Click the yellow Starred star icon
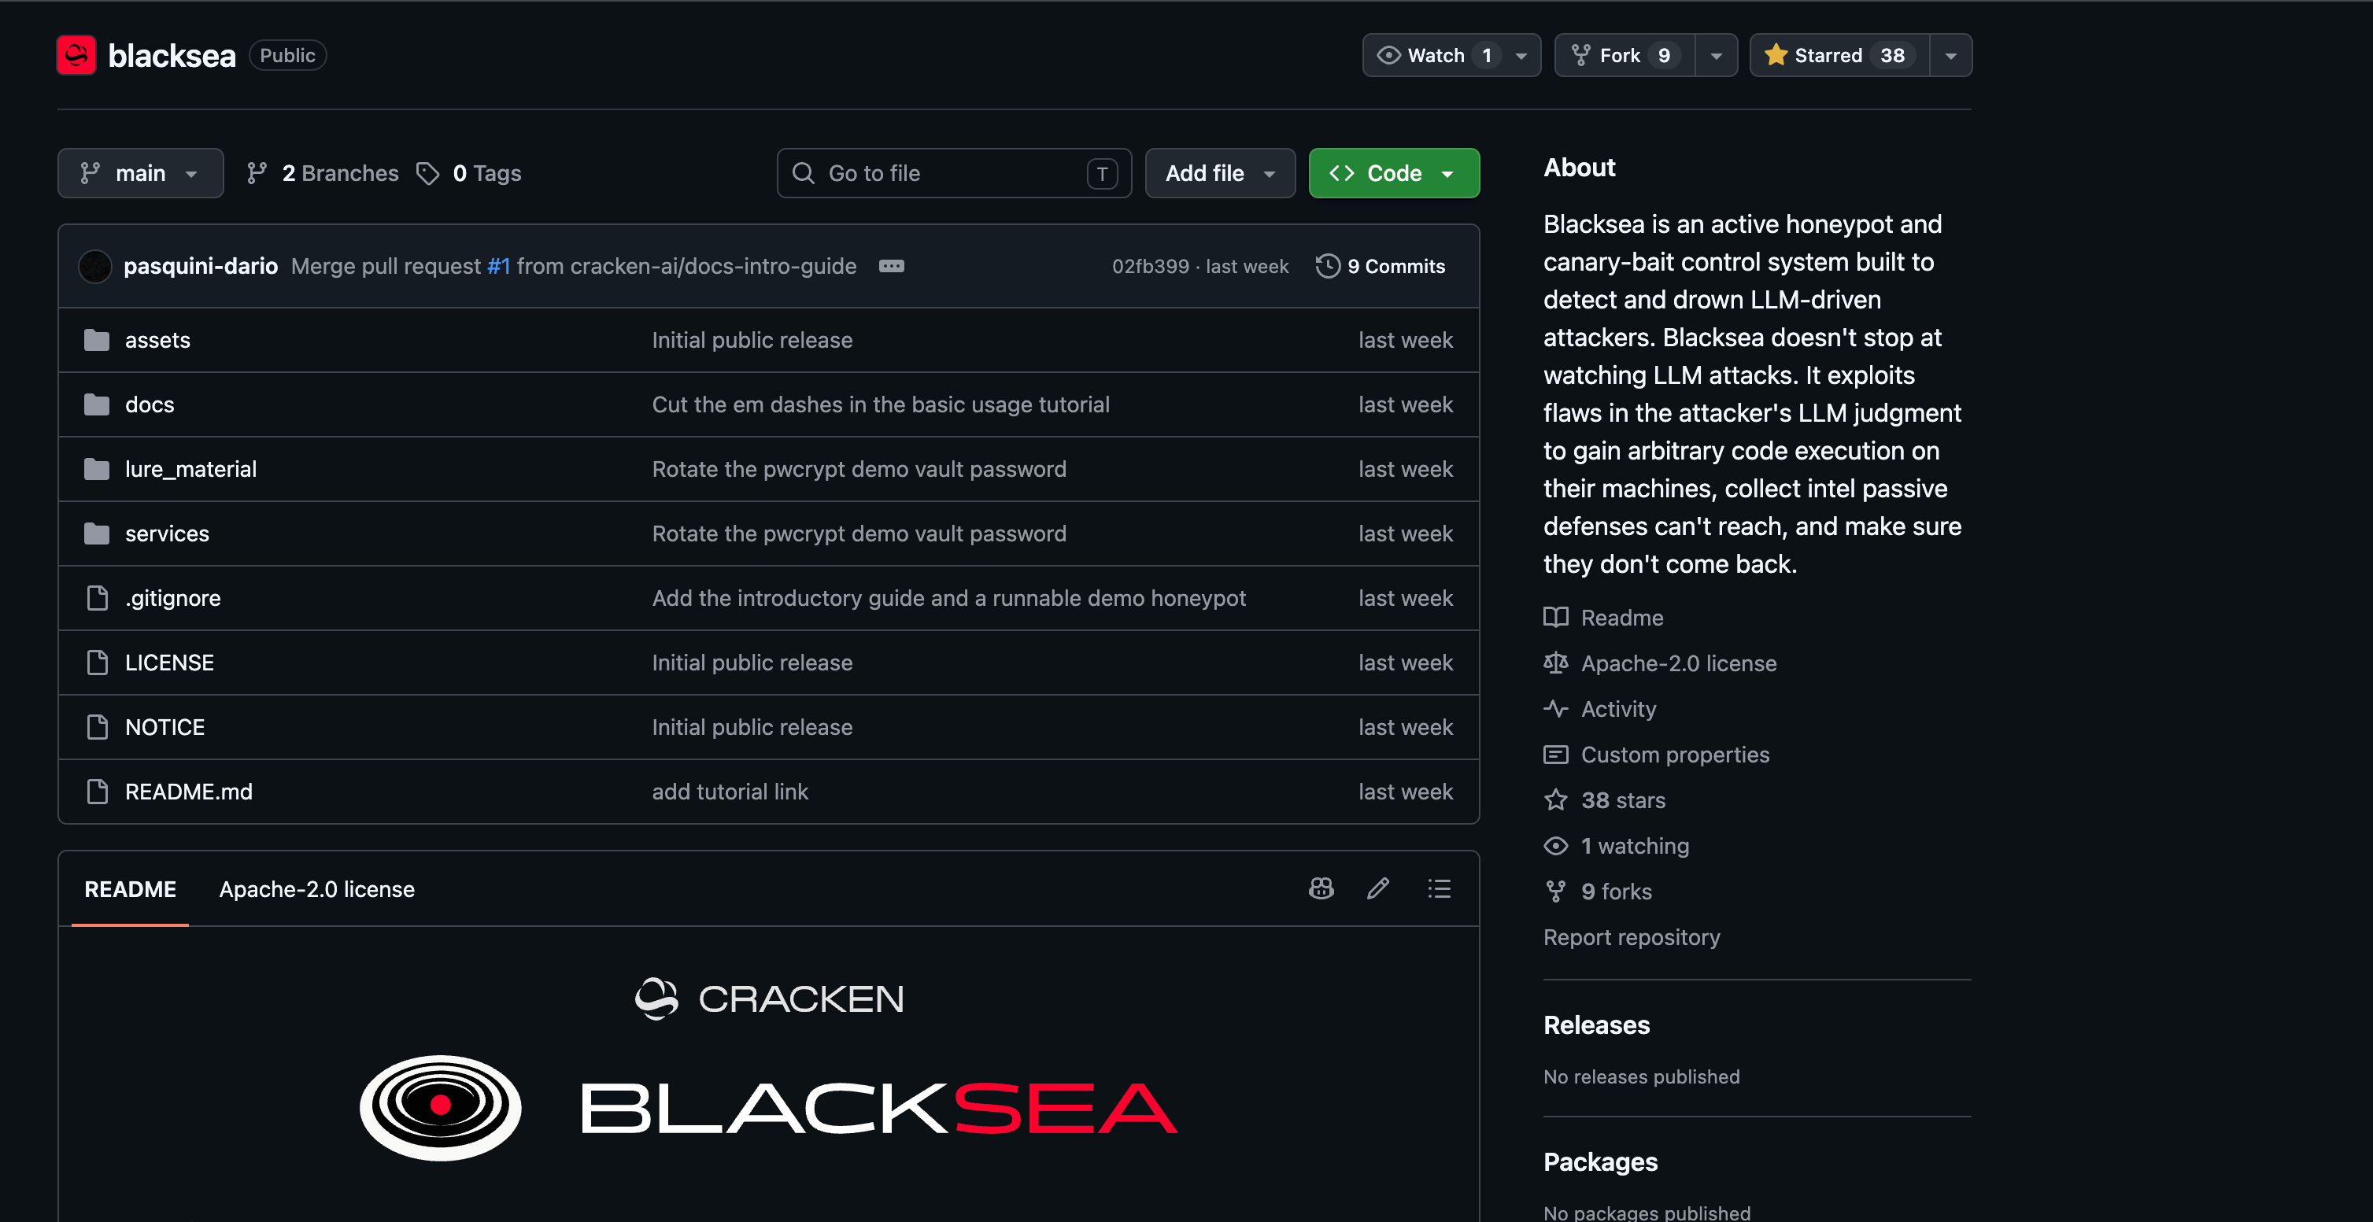 [x=1775, y=55]
